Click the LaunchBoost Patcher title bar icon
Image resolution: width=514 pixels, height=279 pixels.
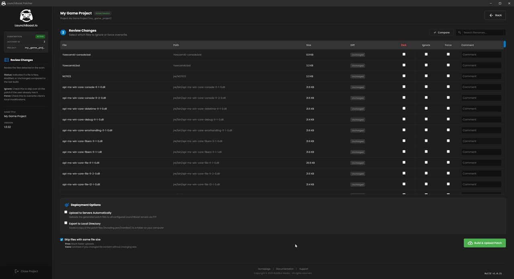tap(4, 3)
